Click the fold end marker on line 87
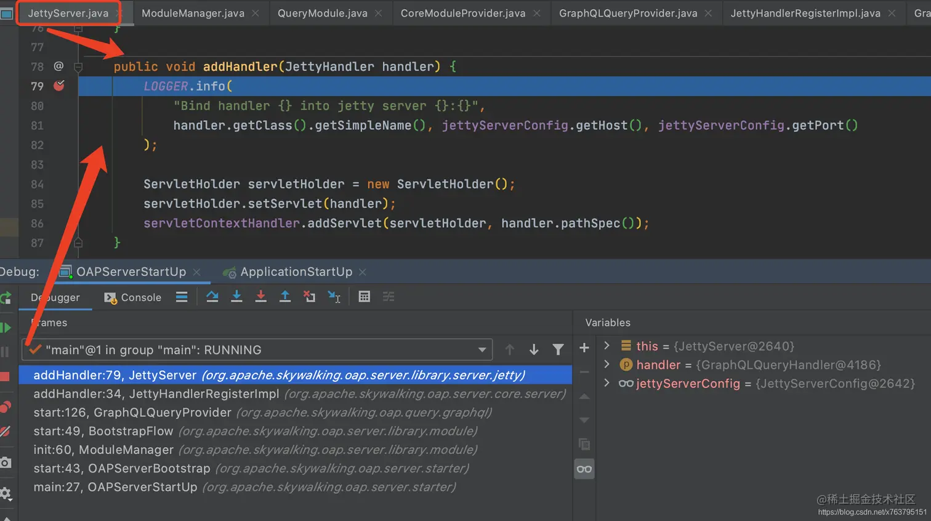The width and height of the screenshot is (931, 521). [x=78, y=243]
